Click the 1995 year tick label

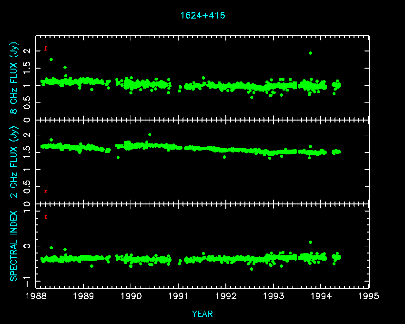[x=369, y=296]
